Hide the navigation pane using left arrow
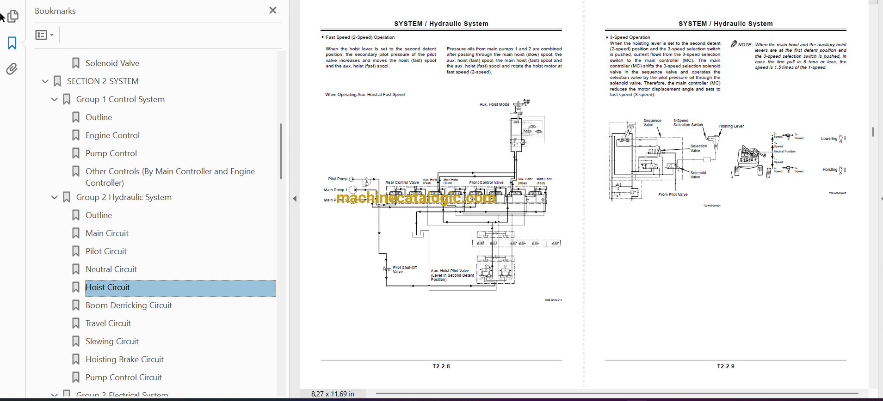 point(295,199)
